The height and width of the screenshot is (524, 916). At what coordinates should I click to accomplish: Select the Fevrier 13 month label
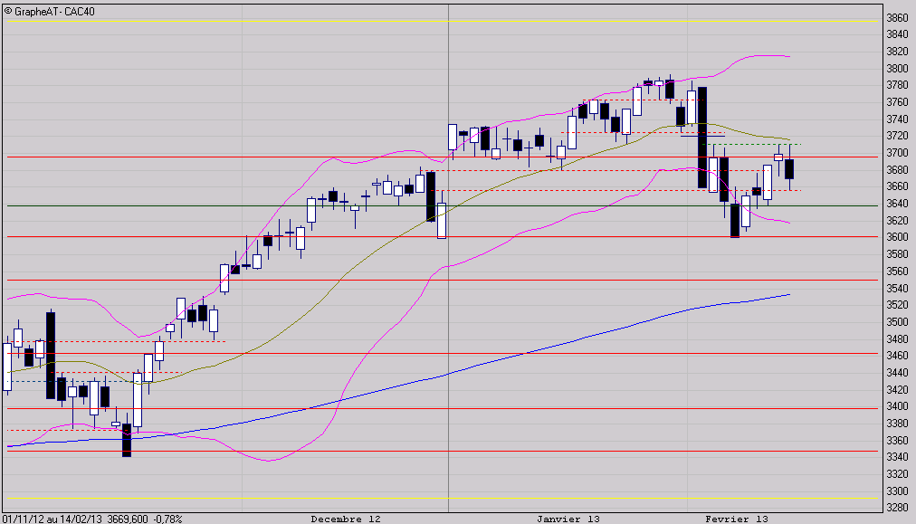(737, 519)
